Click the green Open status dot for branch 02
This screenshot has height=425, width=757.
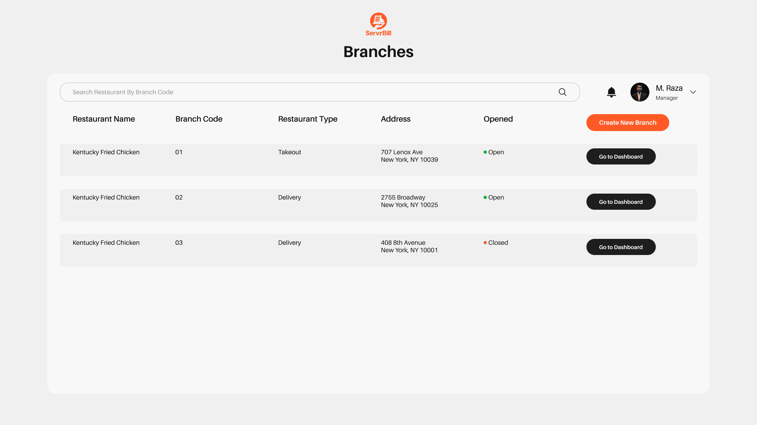(485, 198)
